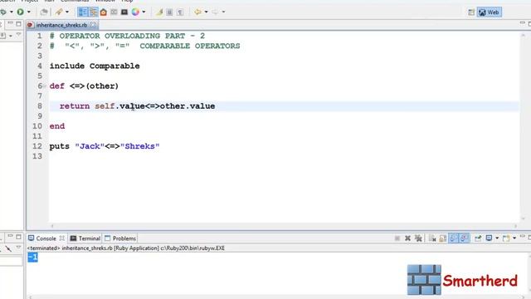Select the Web perspective button
The width and height of the screenshot is (531, 299).
[489, 12]
